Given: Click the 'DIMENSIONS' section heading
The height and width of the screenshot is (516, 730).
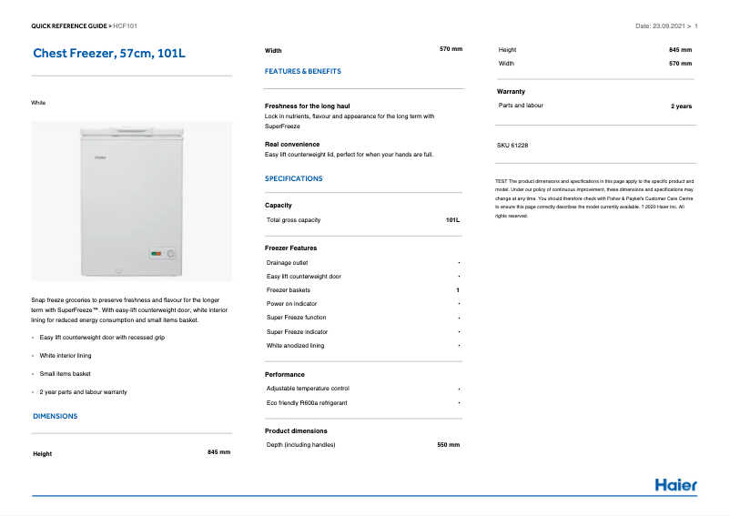Looking at the screenshot, I should (55, 416).
